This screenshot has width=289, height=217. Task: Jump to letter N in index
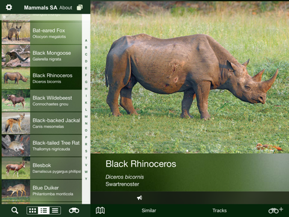pyautogui.click(x=86, y=124)
